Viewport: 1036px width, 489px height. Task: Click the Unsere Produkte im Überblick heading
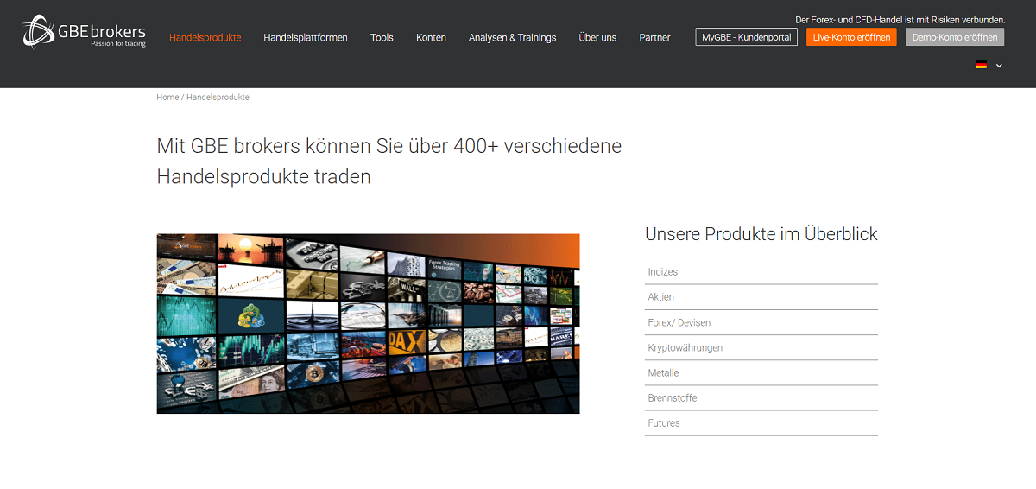[761, 234]
